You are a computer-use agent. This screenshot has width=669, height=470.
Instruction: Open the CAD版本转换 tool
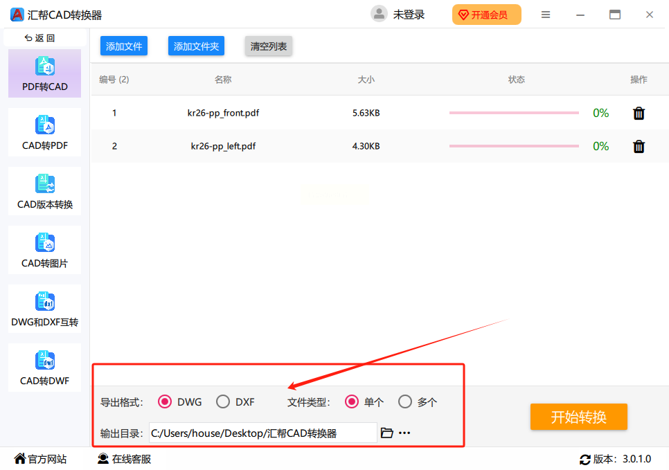pyautogui.click(x=45, y=191)
